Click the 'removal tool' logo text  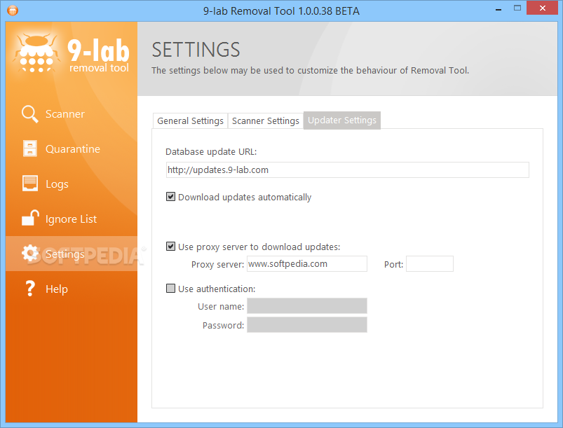pos(99,68)
